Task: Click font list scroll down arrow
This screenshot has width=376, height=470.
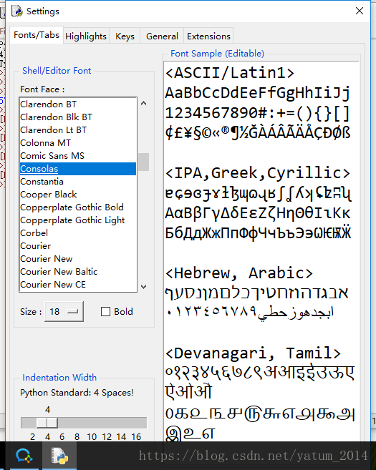Action: coord(144,287)
